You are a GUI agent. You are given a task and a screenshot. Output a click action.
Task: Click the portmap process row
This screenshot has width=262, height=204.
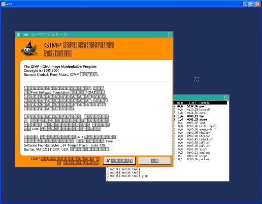tap(200, 159)
